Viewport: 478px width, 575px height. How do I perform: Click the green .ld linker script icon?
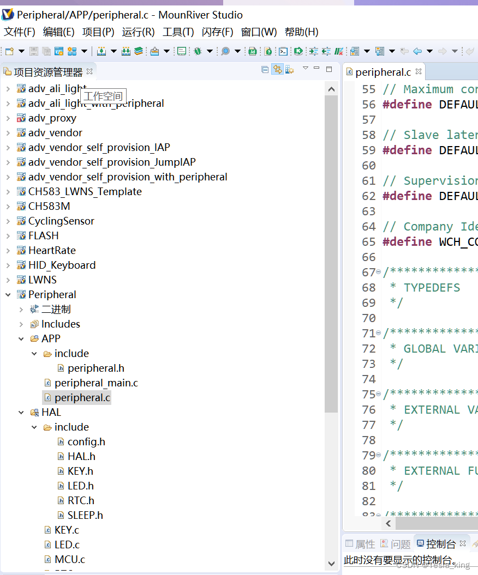click(x=253, y=51)
